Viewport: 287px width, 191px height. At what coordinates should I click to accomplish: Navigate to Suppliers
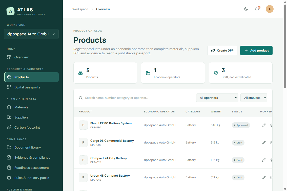(31, 117)
